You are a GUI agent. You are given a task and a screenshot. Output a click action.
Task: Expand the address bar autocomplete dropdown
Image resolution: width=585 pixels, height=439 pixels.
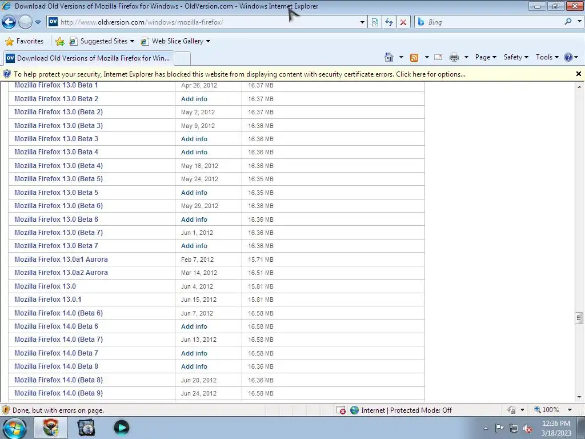point(362,22)
